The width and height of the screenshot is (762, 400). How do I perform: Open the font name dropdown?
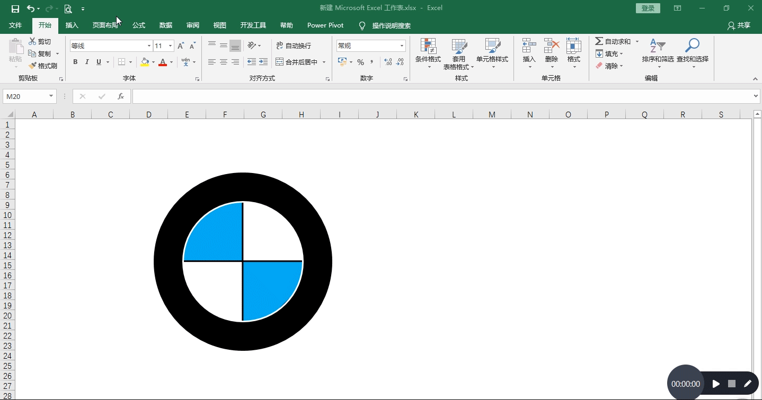149,46
